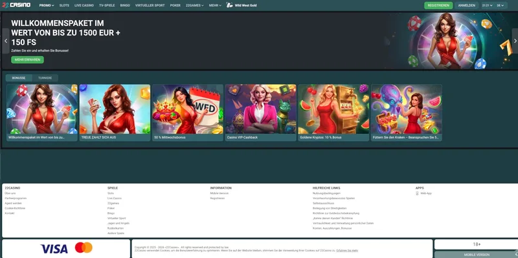The width and height of the screenshot is (518, 258).
Task: Click the Mobile Version button
Action: click(x=477, y=255)
